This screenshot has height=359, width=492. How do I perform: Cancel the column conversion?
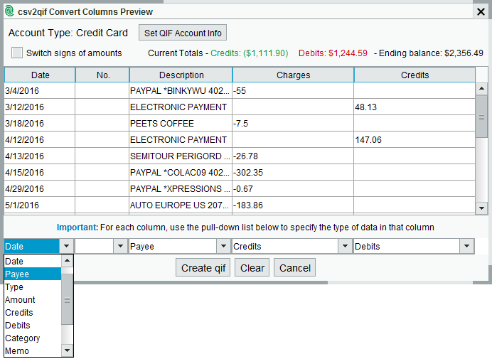[x=294, y=268]
